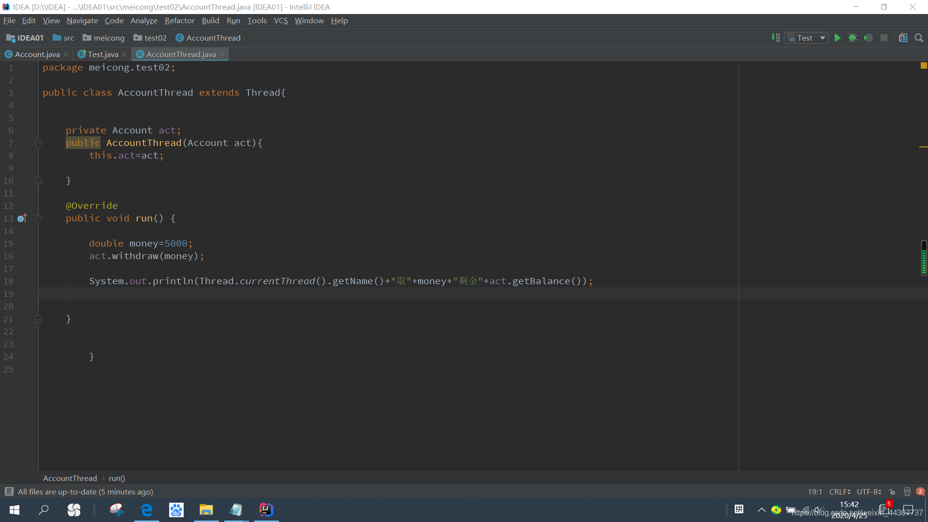Screen dimensions: 928x522
Task: Close the AccountThread.java tab
Action: (222, 54)
